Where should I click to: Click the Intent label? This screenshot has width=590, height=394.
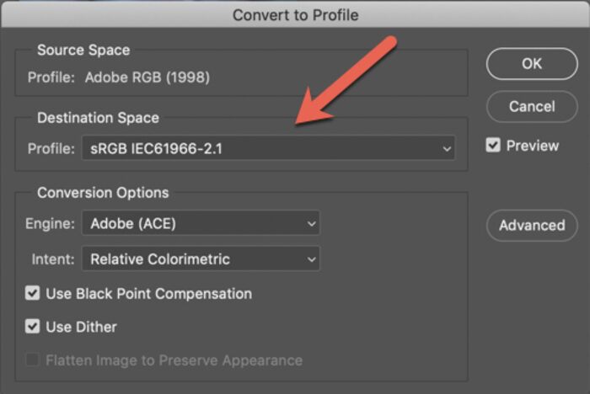(53, 259)
